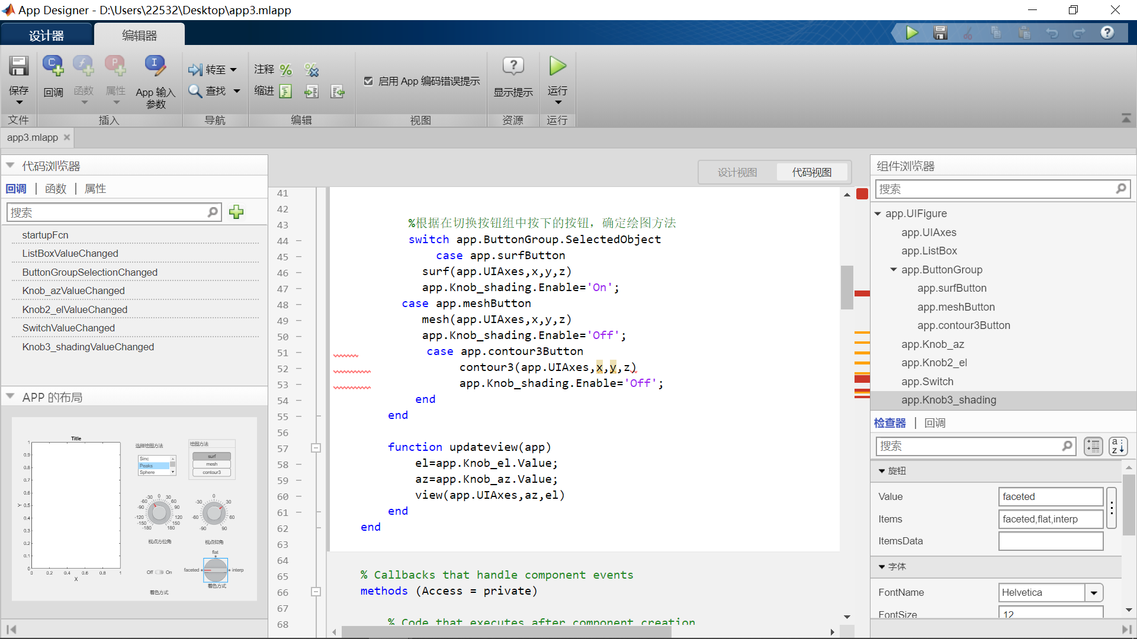This screenshot has width=1137, height=639.
Task: Collapse the app.ButtonGroup tree node
Action: tap(894, 270)
